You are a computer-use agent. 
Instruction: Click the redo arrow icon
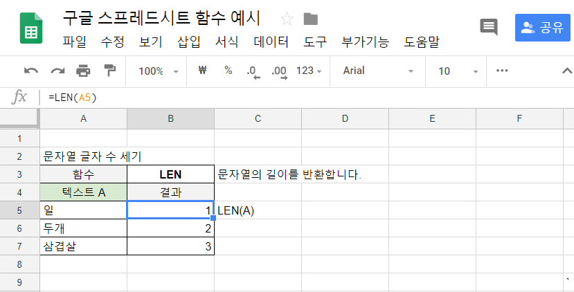(57, 71)
